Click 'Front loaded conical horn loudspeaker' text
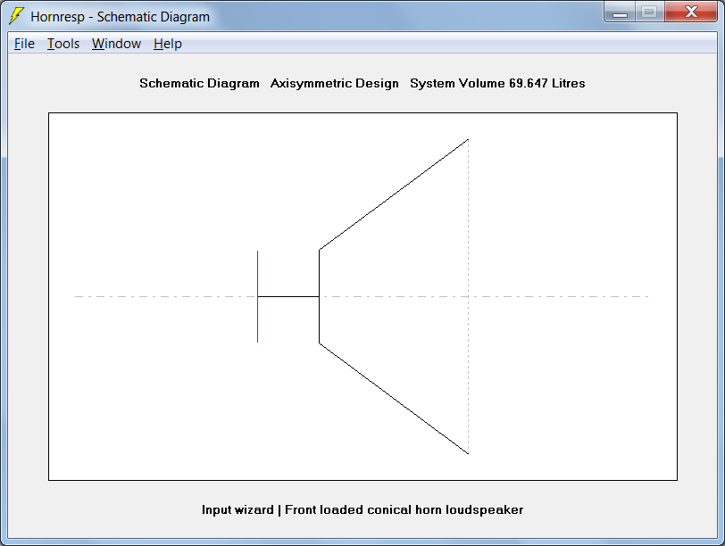The width and height of the screenshot is (725, 546). pos(404,509)
